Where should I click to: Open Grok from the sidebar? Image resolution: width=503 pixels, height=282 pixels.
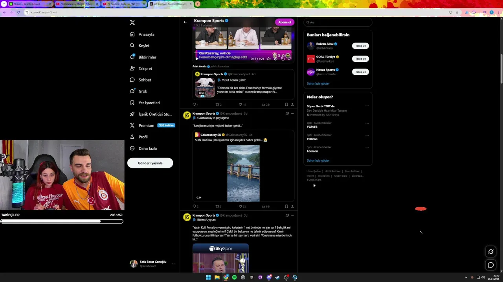138,91
